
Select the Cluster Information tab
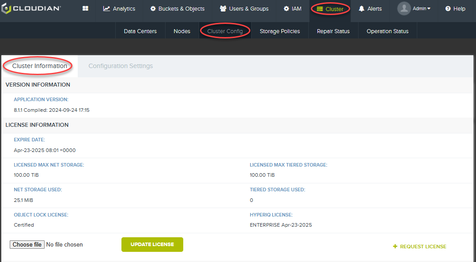point(39,66)
